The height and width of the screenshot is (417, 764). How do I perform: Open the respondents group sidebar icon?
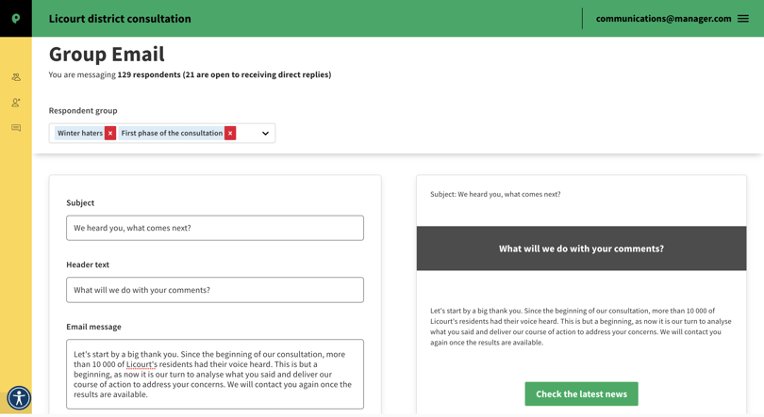[16, 77]
